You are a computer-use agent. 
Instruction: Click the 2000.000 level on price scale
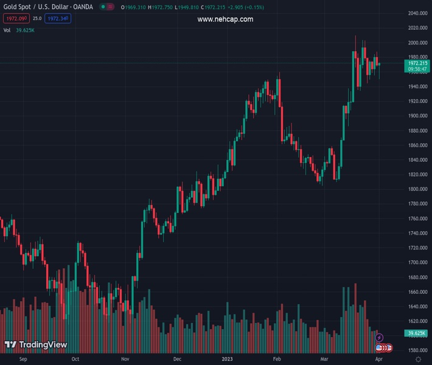(x=417, y=43)
